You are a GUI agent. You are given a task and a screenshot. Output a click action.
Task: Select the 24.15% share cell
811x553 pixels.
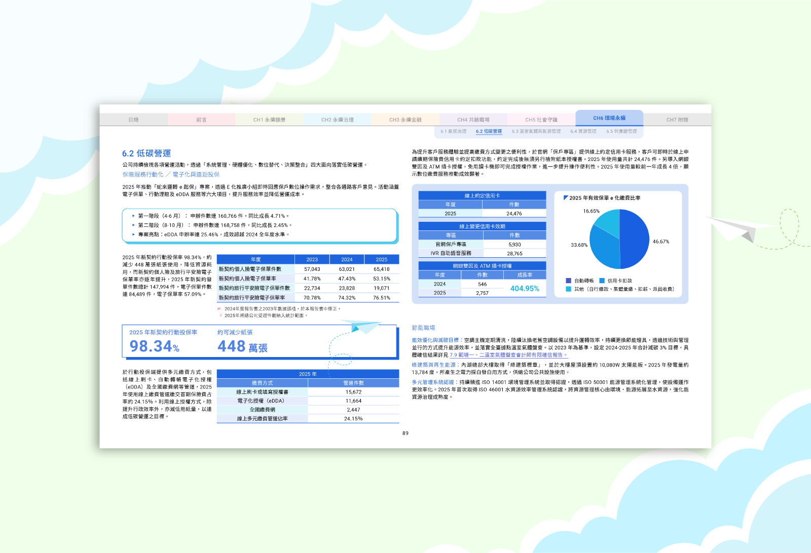pyautogui.click(x=353, y=419)
